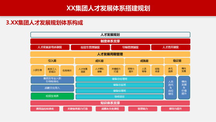Click the 人才梯队储备 tile
The height and width of the screenshot is (122, 216).
click(100, 70)
